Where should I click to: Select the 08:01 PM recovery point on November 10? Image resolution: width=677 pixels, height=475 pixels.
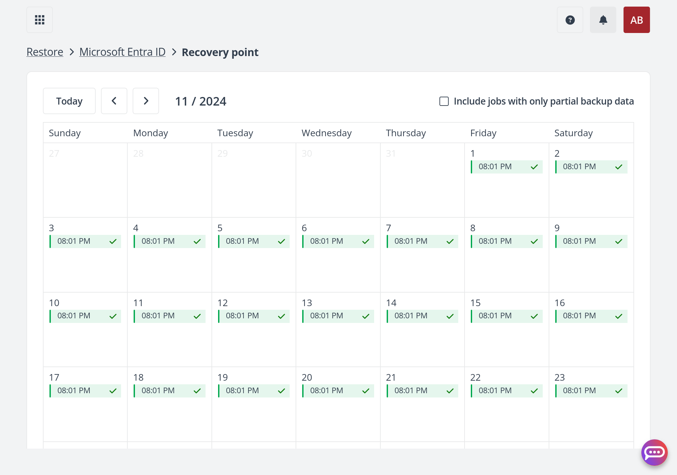click(85, 316)
